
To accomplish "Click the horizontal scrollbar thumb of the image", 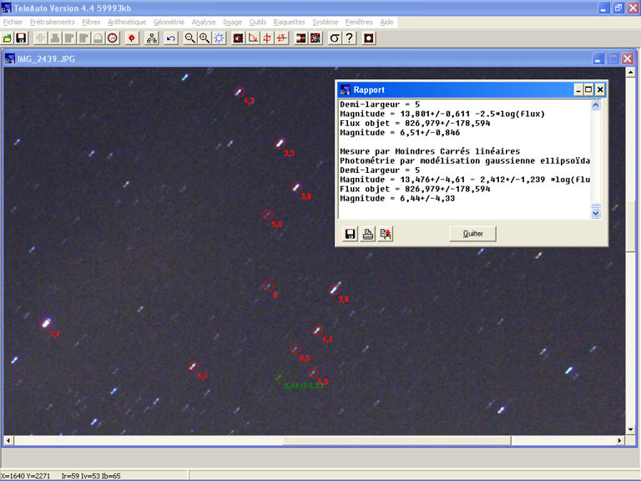I will click(x=396, y=441).
